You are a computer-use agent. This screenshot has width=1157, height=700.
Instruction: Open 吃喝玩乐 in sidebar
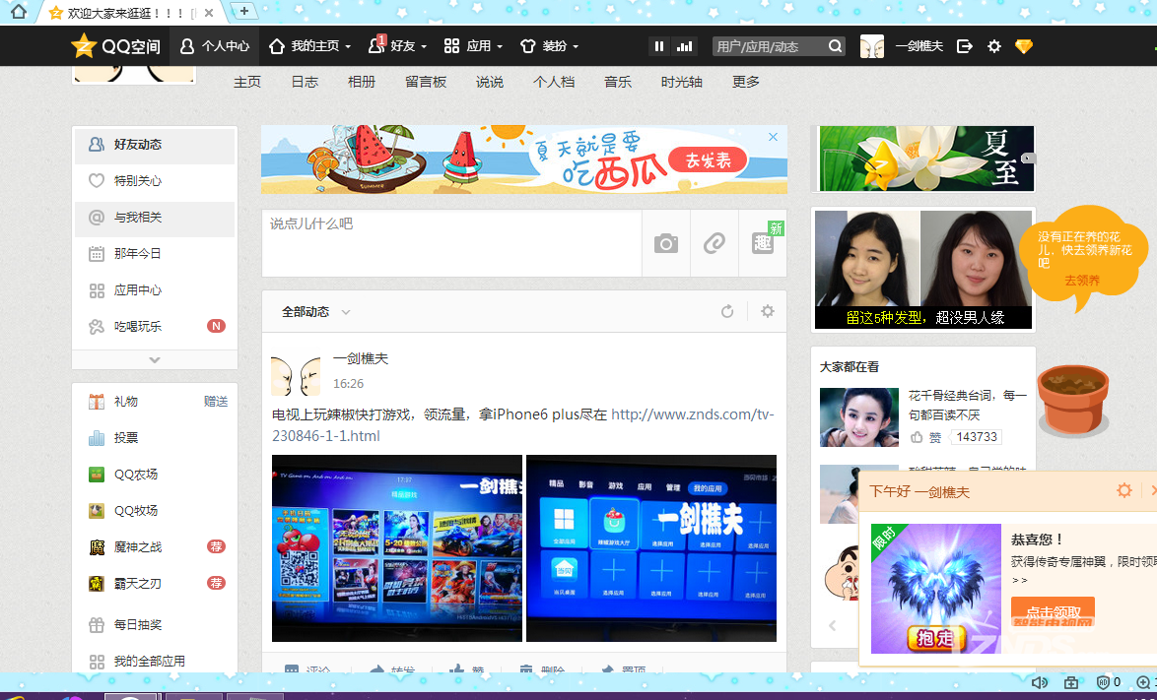154,327
